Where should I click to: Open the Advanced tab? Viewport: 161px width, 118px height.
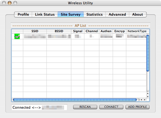tap(117, 14)
